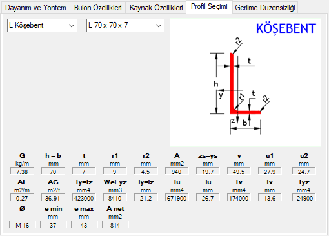The image size is (329, 236).
Task: Select the area A field showing 940
Action: coord(177,172)
